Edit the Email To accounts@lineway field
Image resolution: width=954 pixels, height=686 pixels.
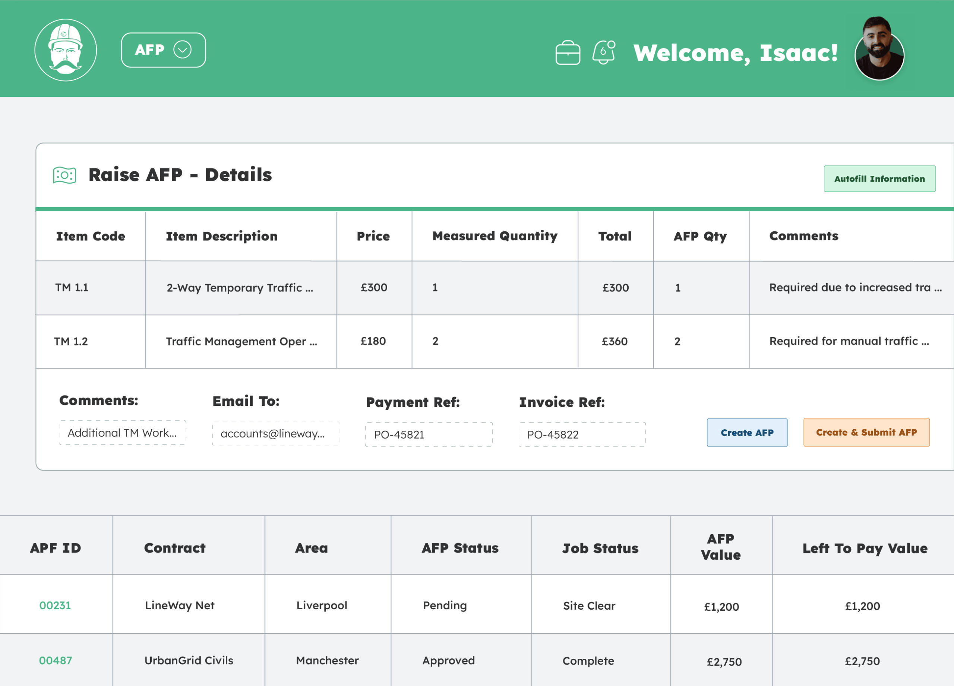pyautogui.click(x=275, y=434)
